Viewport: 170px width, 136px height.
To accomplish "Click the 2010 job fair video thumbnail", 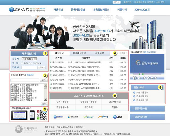I will coord(147,63).
